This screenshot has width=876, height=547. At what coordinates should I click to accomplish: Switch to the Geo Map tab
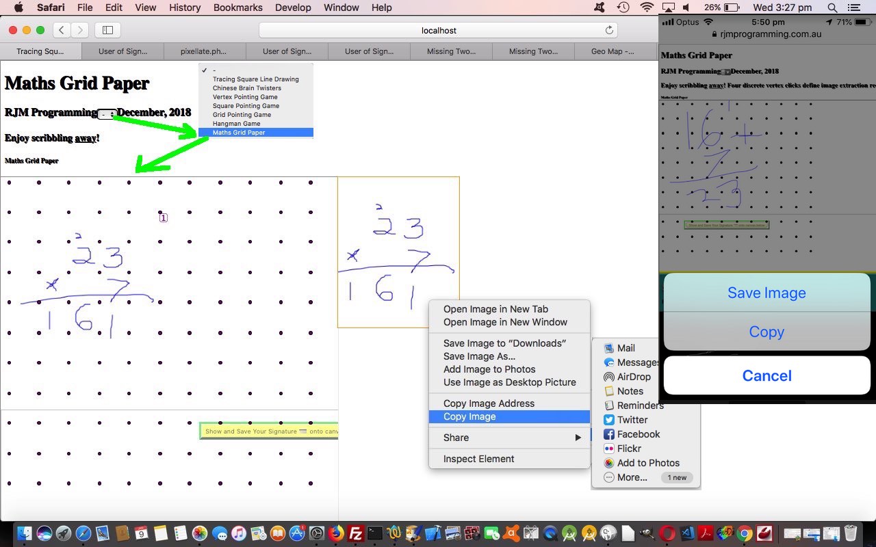pyautogui.click(x=613, y=51)
